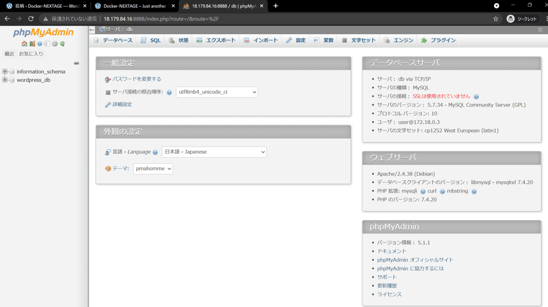Open the phpMyAdmin オフィシャルサイト link
The image size is (548, 307).
pos(416,260)
